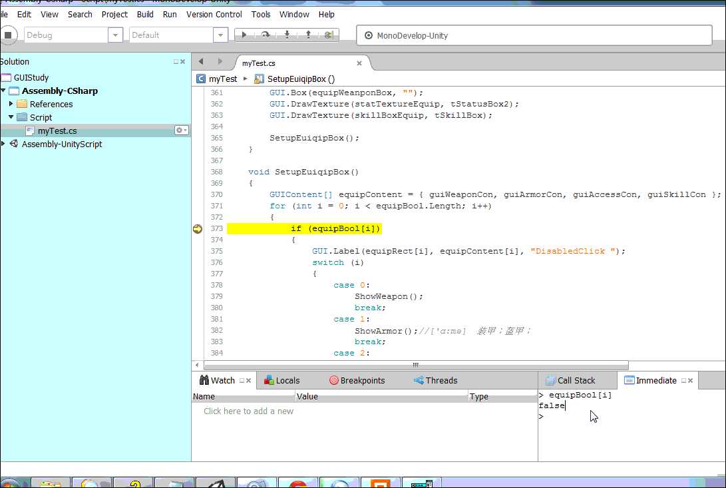This screenshot has height=488, width=726.
Task: Auto-hide the Solution pad
Action: (x=176, y=62)
